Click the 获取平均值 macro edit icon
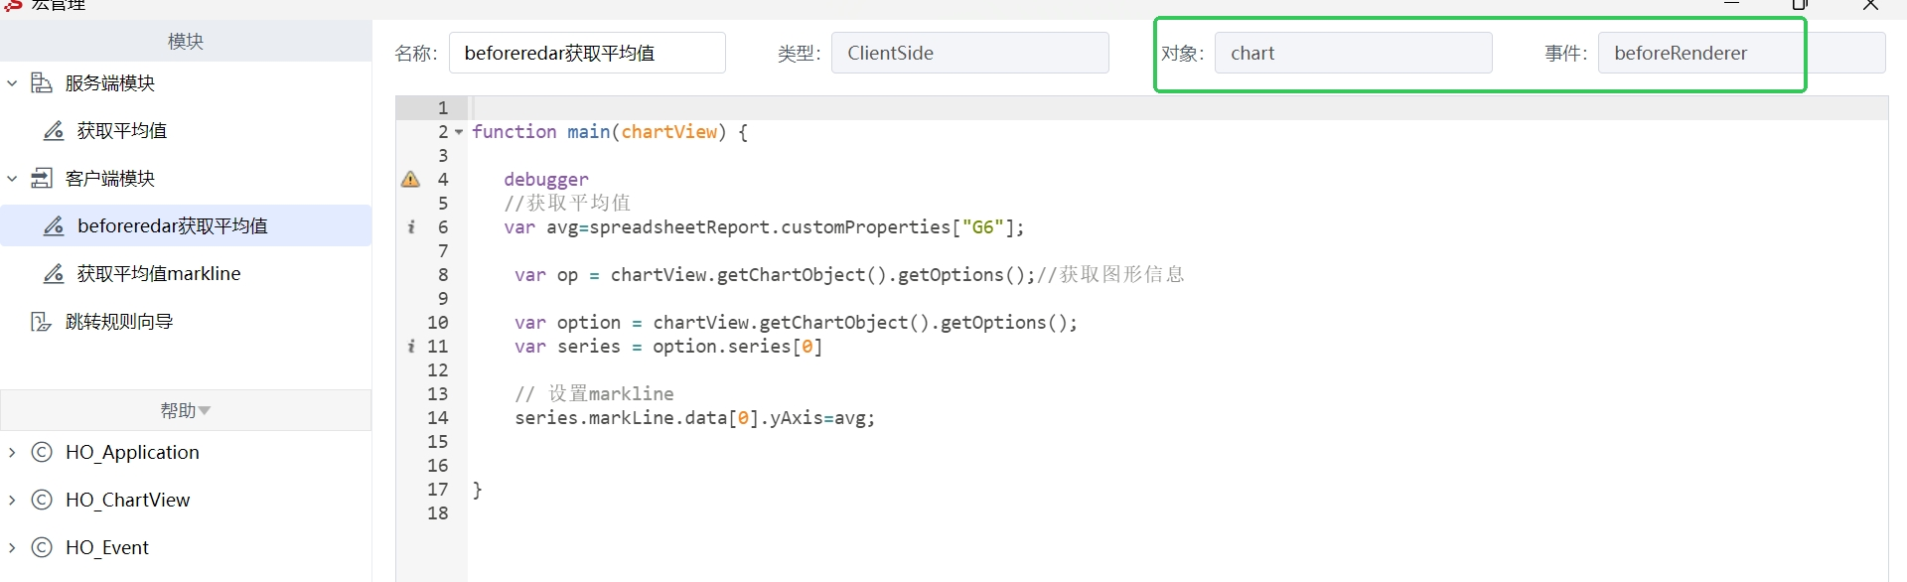 coord(54,130)
